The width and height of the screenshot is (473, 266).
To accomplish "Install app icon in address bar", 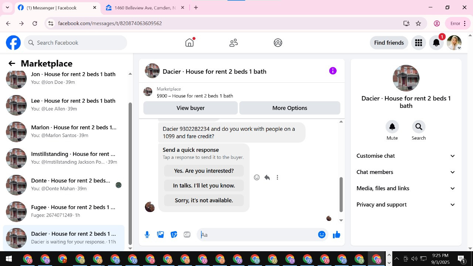I will (406, 23).
